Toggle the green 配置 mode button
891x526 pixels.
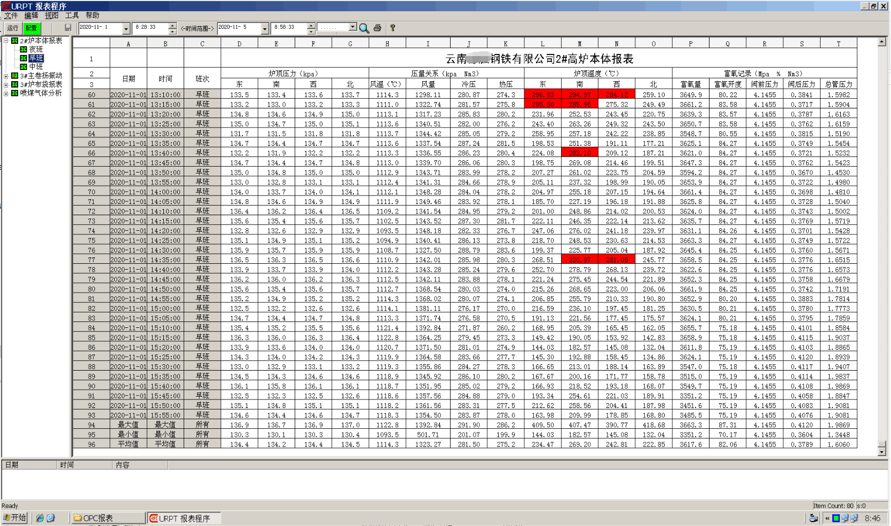(x=31, y=28)
